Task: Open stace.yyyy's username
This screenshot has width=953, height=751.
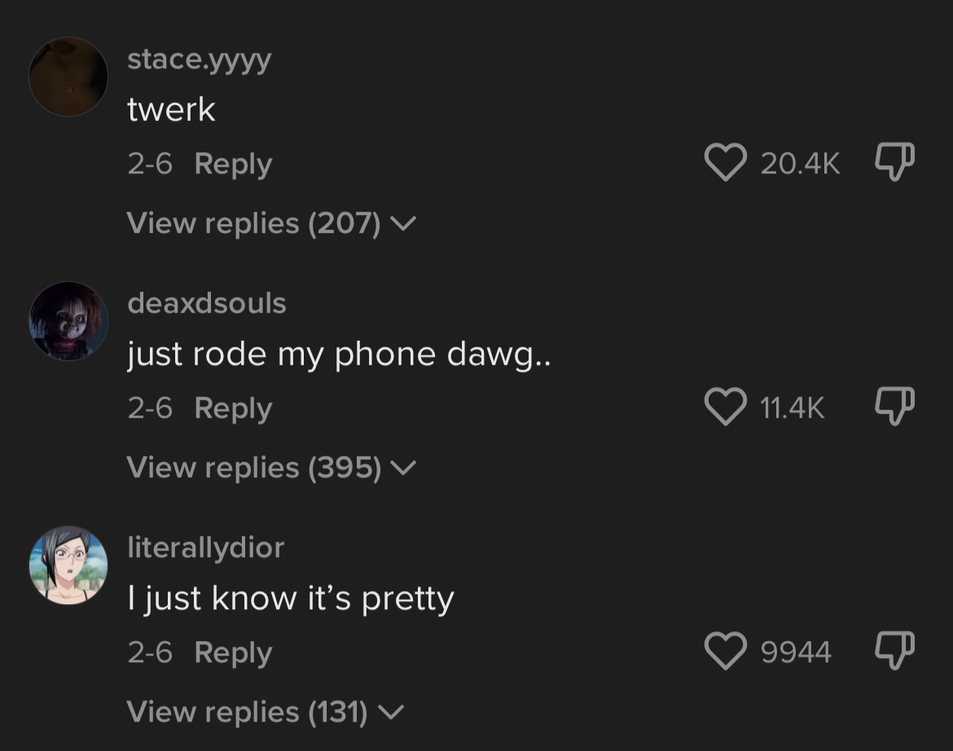Action: pos(200,58)
